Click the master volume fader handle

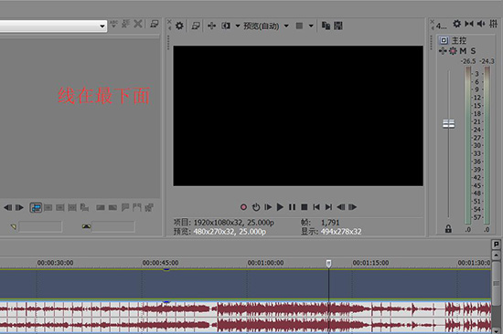(x=448, y=123)
